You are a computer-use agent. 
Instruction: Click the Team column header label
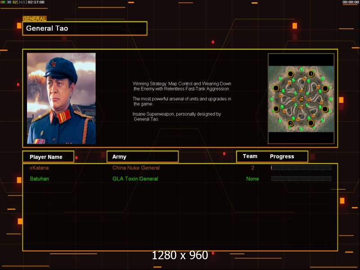coord(250,156)
